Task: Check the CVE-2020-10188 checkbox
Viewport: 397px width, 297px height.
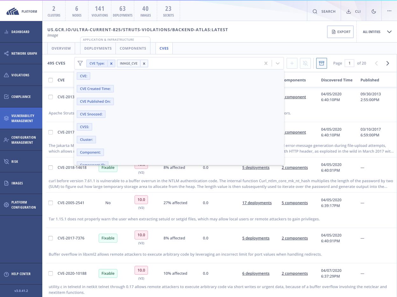Action: tap(51, 273)
